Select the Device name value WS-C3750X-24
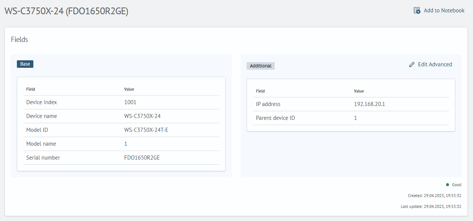 (x=142, y=116)
